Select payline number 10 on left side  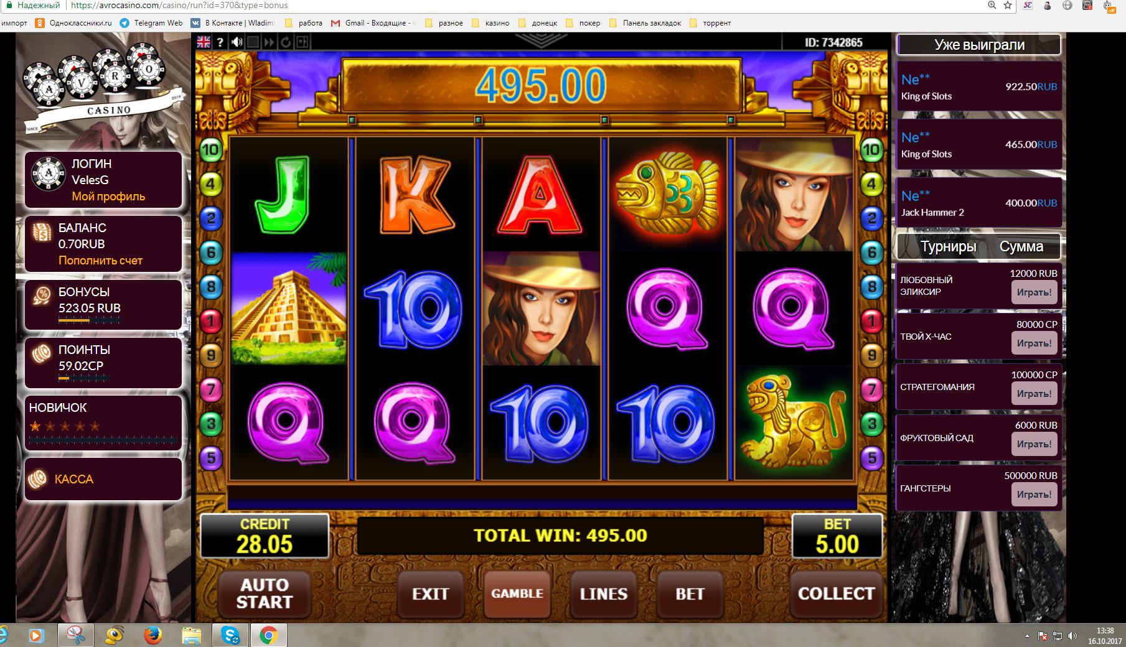tap(210, 149)
